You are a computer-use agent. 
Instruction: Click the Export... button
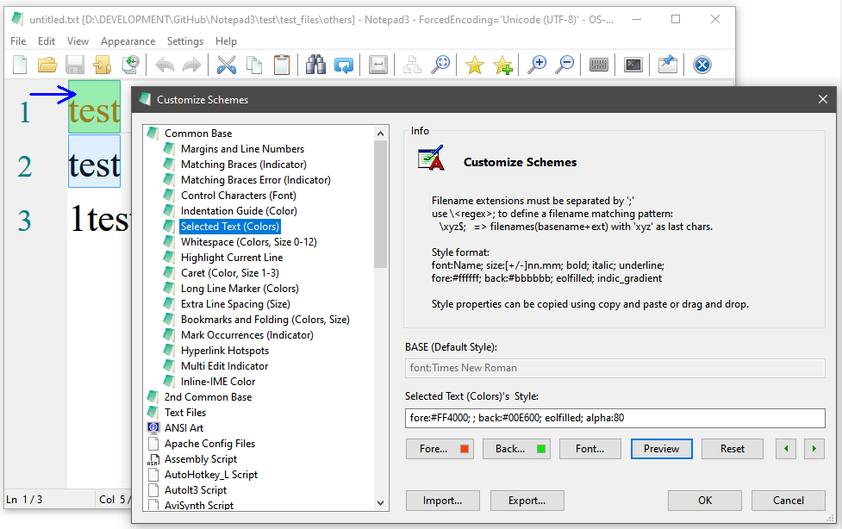[527, 500]
